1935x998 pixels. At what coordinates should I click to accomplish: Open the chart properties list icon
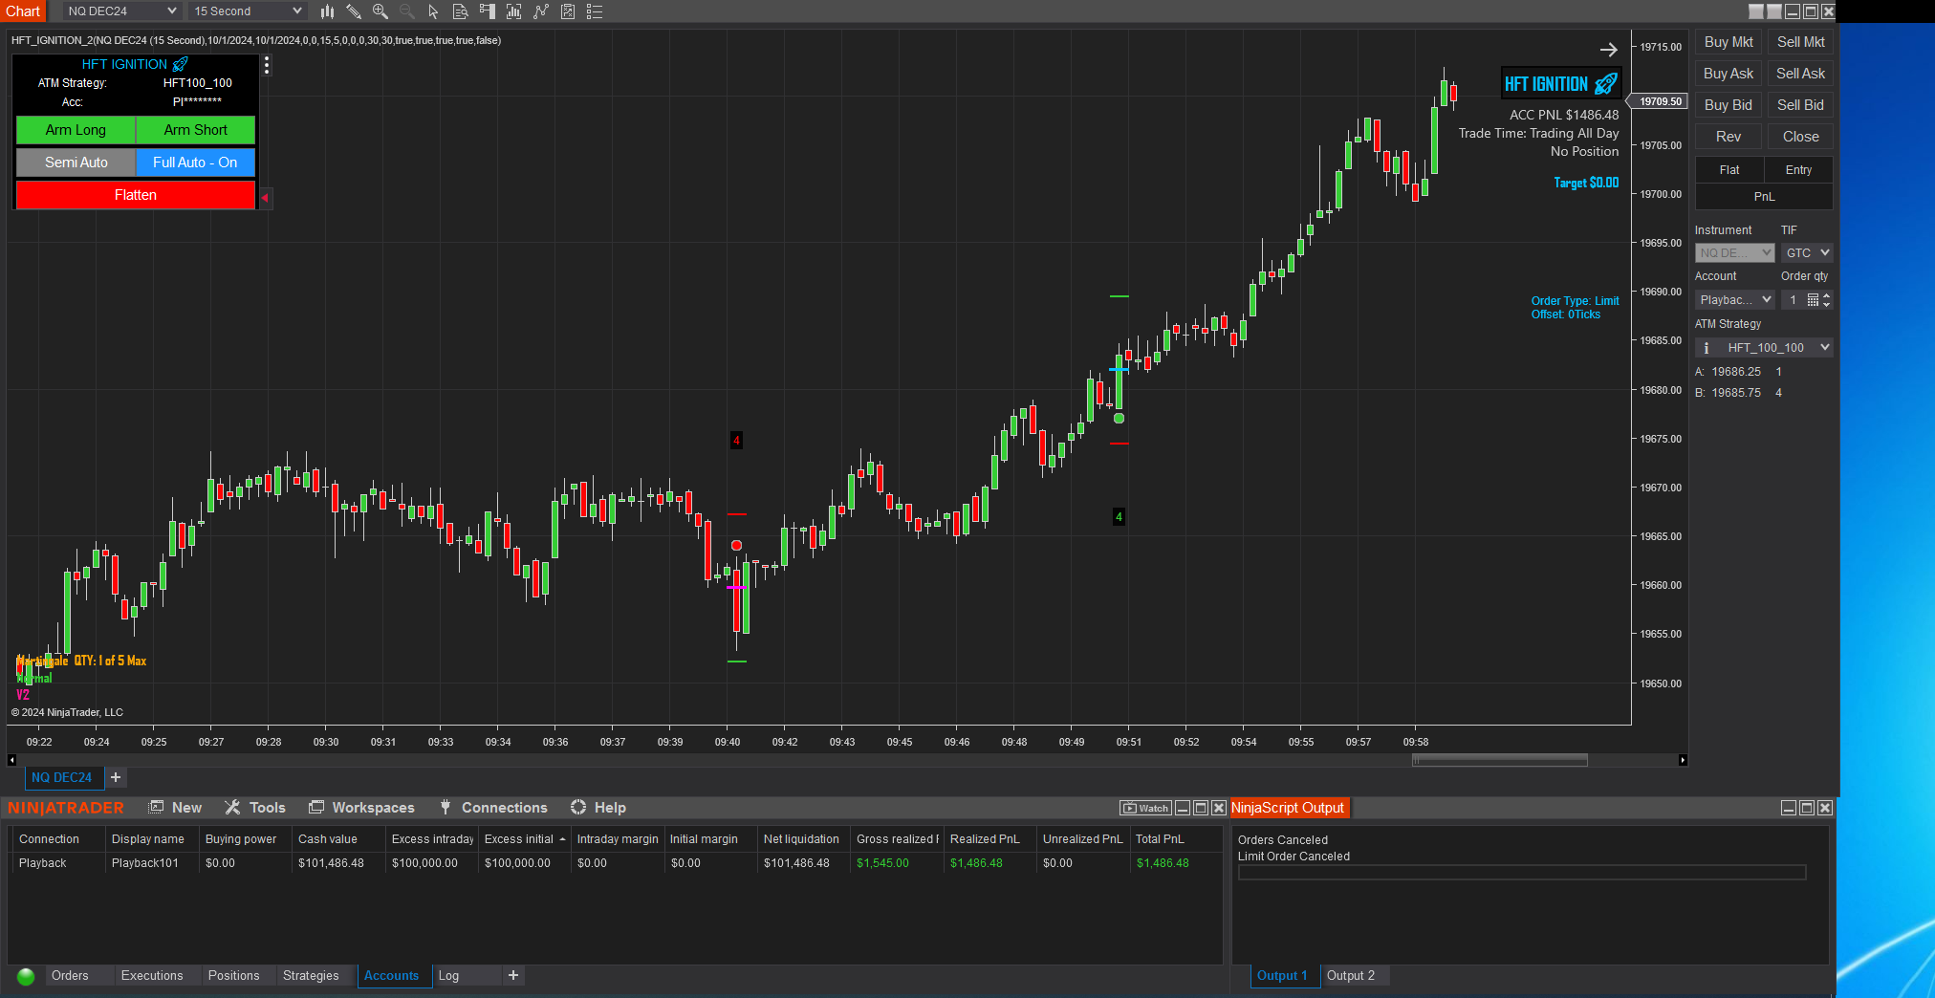(x=595, y=11)
